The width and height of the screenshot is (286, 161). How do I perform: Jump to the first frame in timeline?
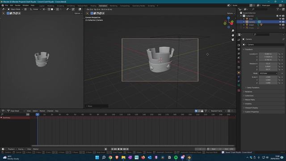112,149
